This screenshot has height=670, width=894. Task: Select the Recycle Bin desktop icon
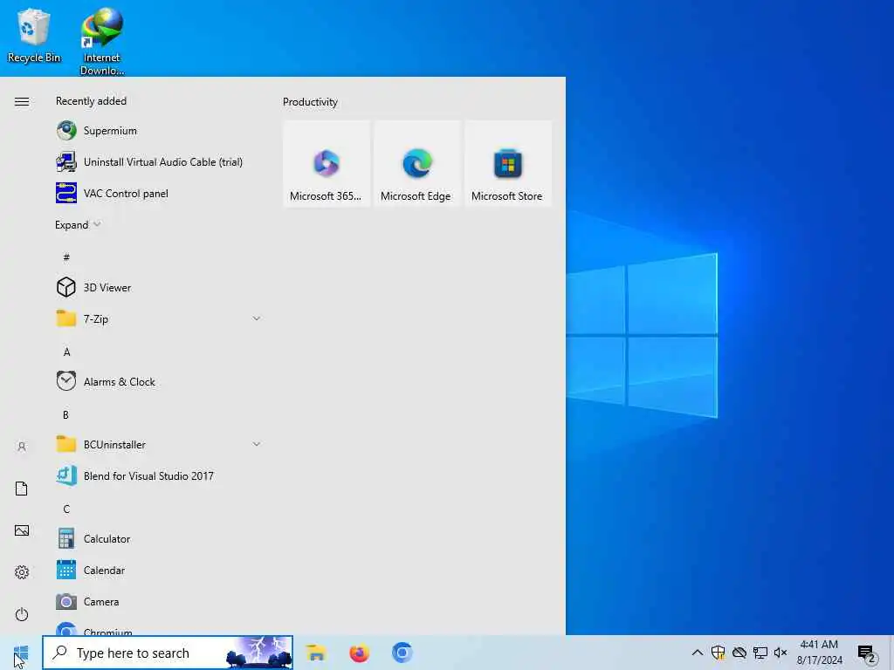[34, 36]
